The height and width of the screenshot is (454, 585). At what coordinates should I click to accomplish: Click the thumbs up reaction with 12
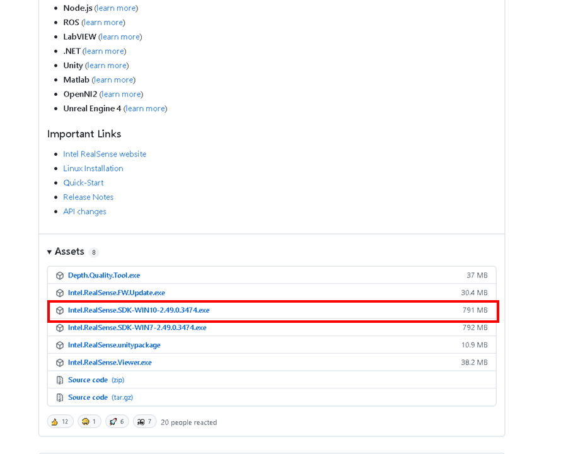click(60, 422)
